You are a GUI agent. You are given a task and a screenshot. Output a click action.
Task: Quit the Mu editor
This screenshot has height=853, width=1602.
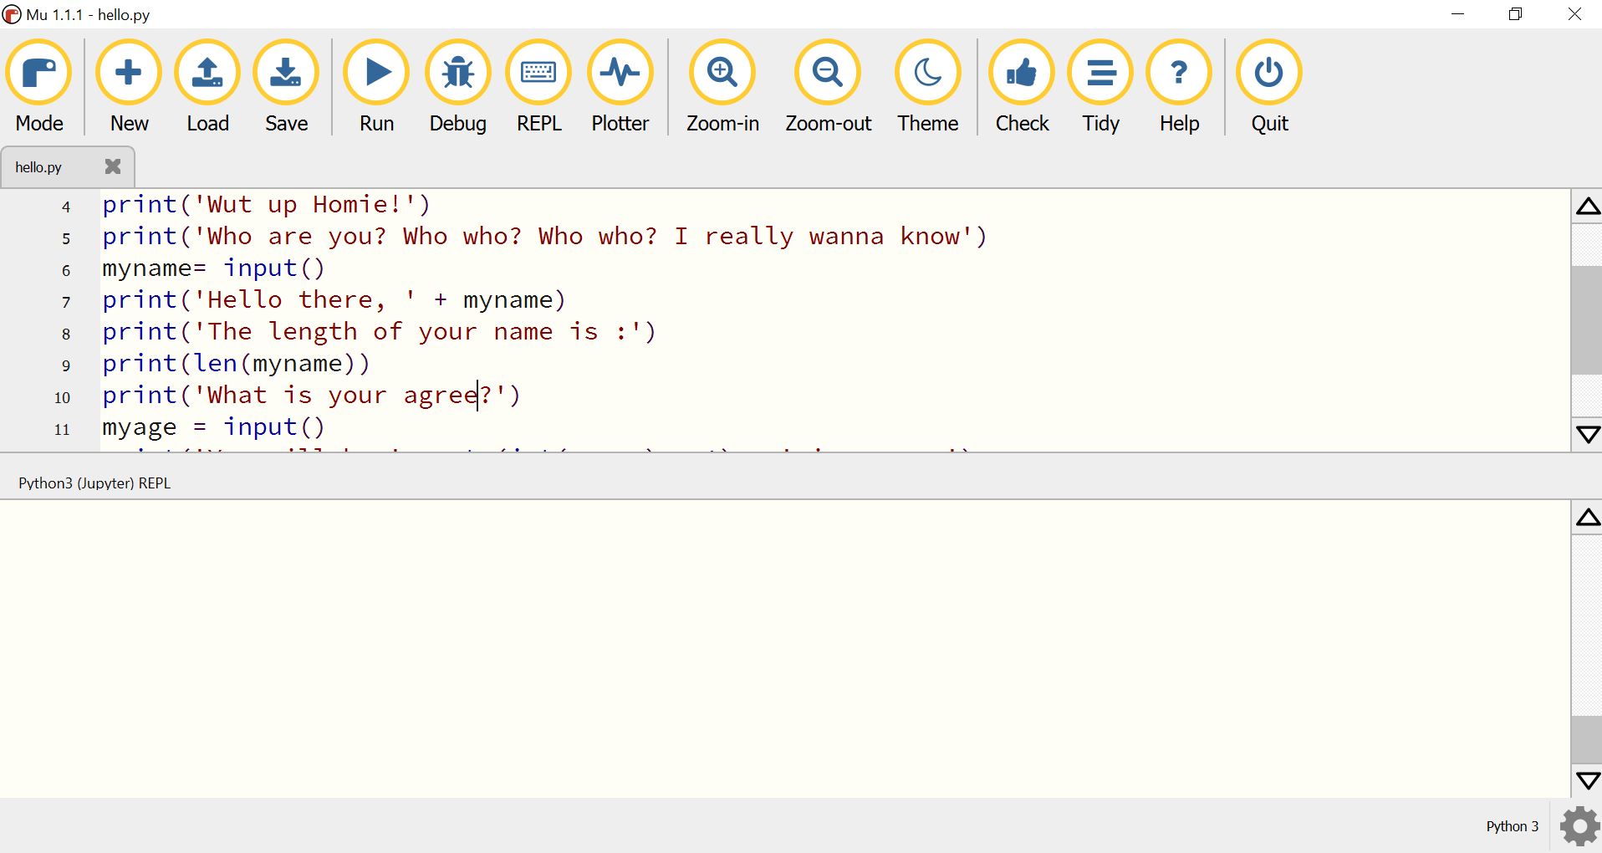(x=1269, y=87)
